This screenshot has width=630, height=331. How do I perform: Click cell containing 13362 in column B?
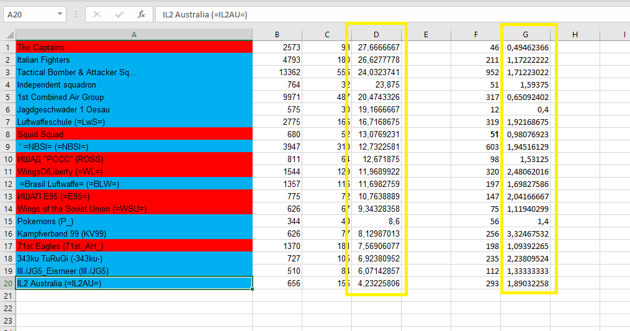tap(277, 72)
